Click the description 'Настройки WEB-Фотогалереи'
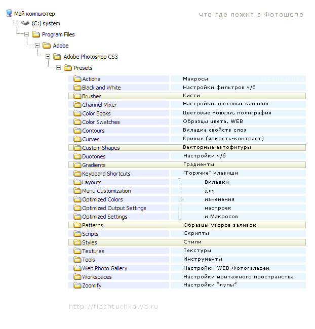315x329 pixels. point(226,268)
